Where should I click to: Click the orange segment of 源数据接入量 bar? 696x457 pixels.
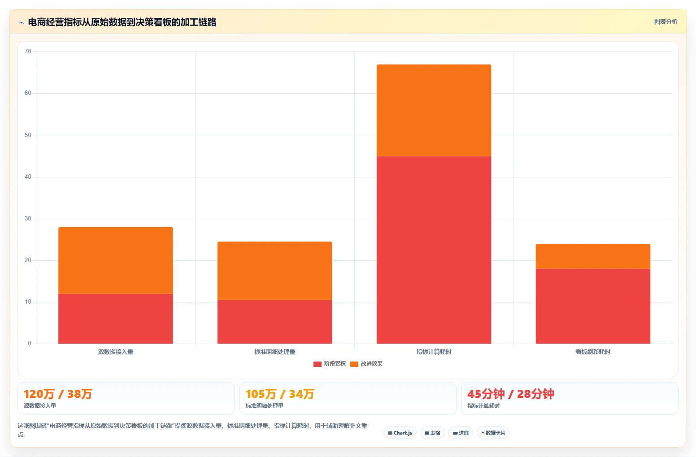click(x=116, y=260)
